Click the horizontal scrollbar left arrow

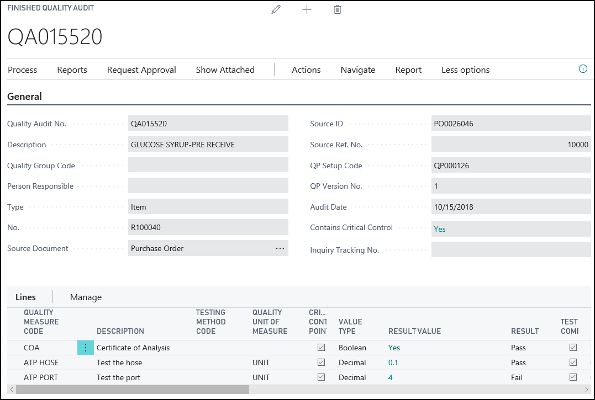pos(10,390)
